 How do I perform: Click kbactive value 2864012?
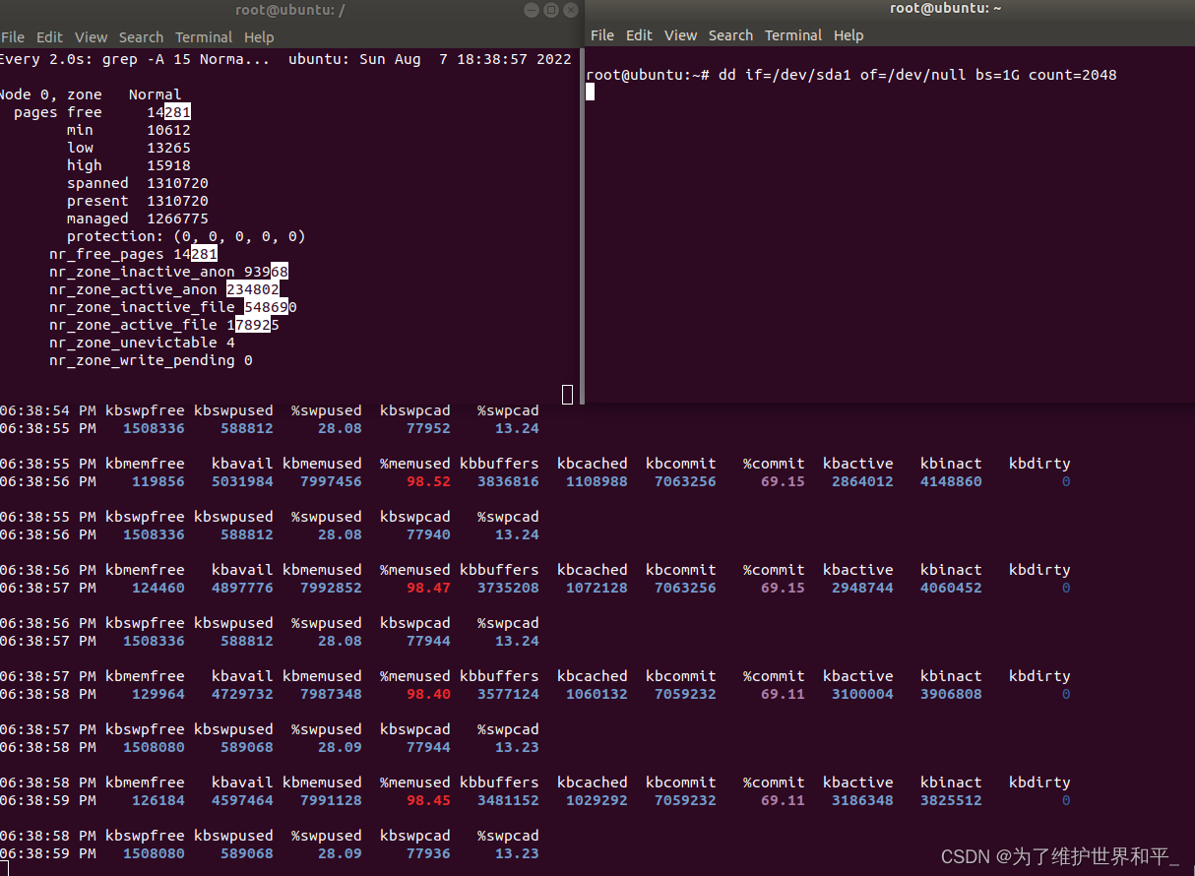click(862, 481)
